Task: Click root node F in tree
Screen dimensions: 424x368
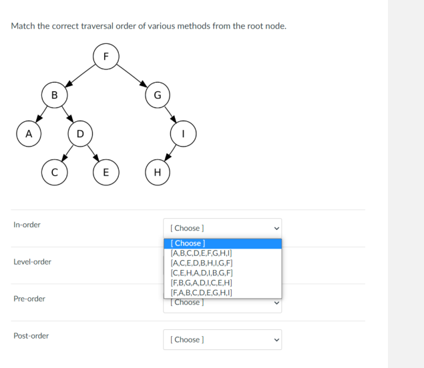Action: point(106,57)
